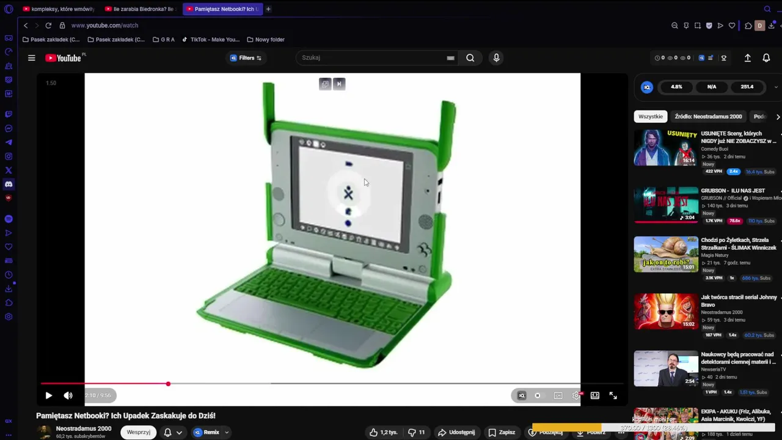Screen dimensions: 782x440
Task: Open X (Twitter) in browser sidebar
Action: (x=9, y=170)
